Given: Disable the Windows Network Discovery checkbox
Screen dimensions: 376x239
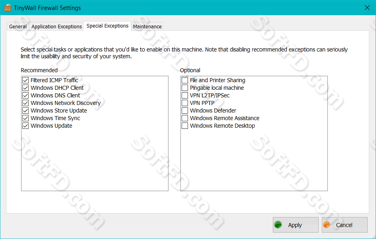Looking at the screenshot, I should tap(25, 103).
